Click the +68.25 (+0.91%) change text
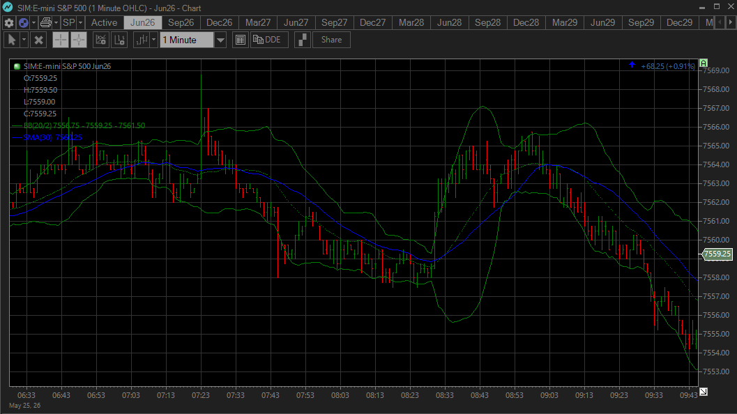The height and width of the screenshot is (414, 737). point(668,66)
